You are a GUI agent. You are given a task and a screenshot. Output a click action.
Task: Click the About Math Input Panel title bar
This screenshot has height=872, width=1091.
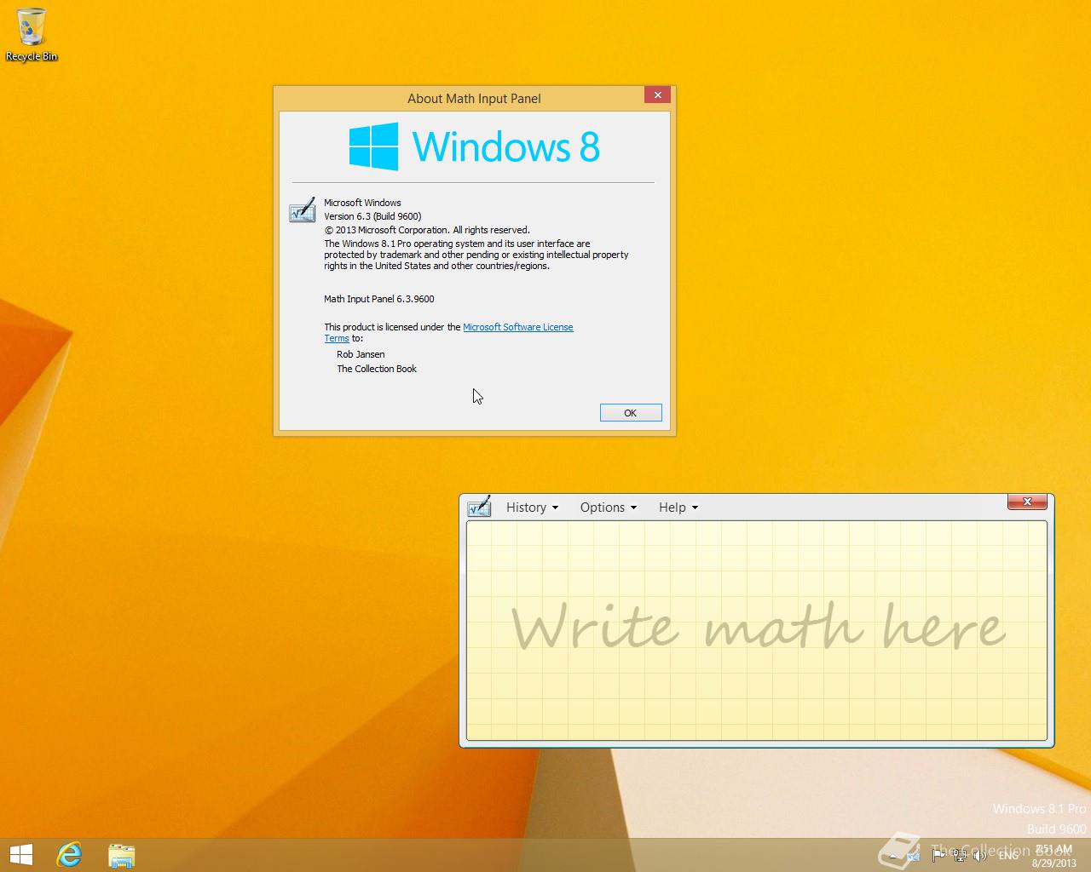474,98
